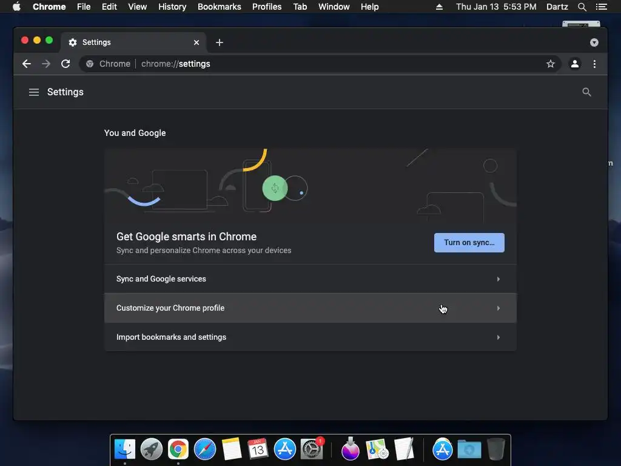Click Google Chrome in the Dock
The height and width of the screenshot is (466, 621).
(x=178, y=450)
